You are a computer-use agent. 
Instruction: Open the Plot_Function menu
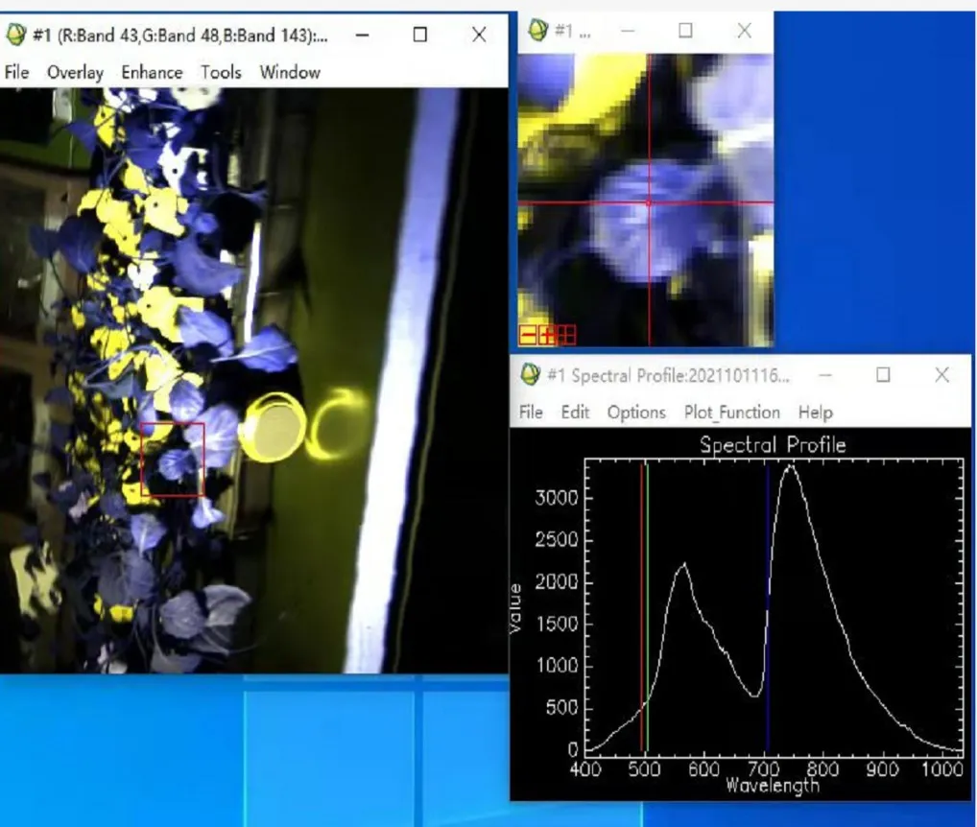click(731, 412)
